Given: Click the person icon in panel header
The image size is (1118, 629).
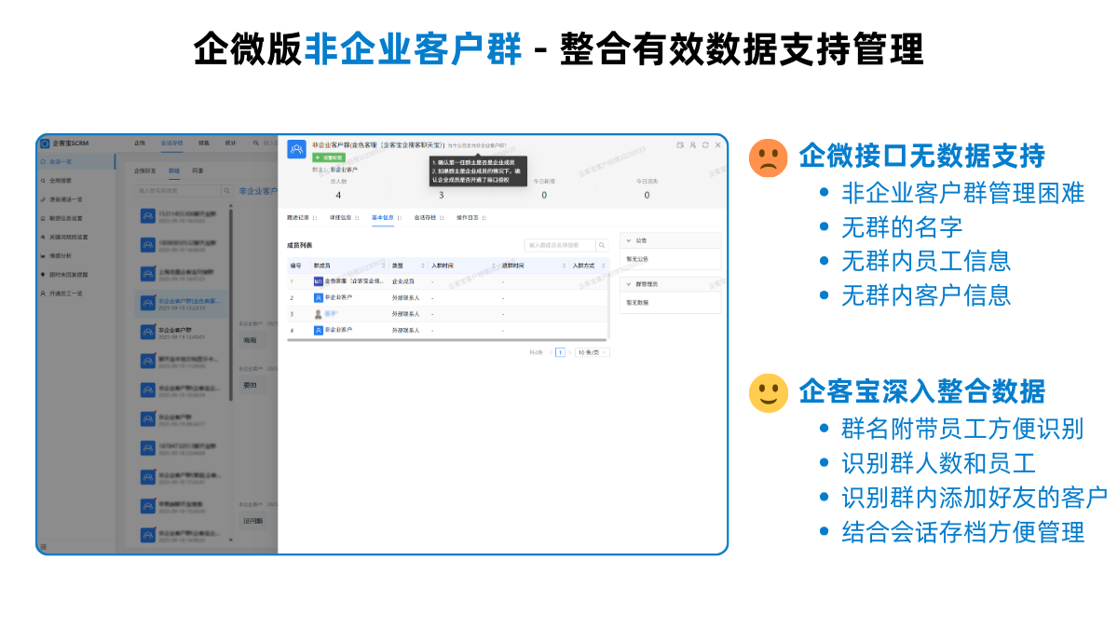Looking at the screenshot, I should tap(692, 145).
